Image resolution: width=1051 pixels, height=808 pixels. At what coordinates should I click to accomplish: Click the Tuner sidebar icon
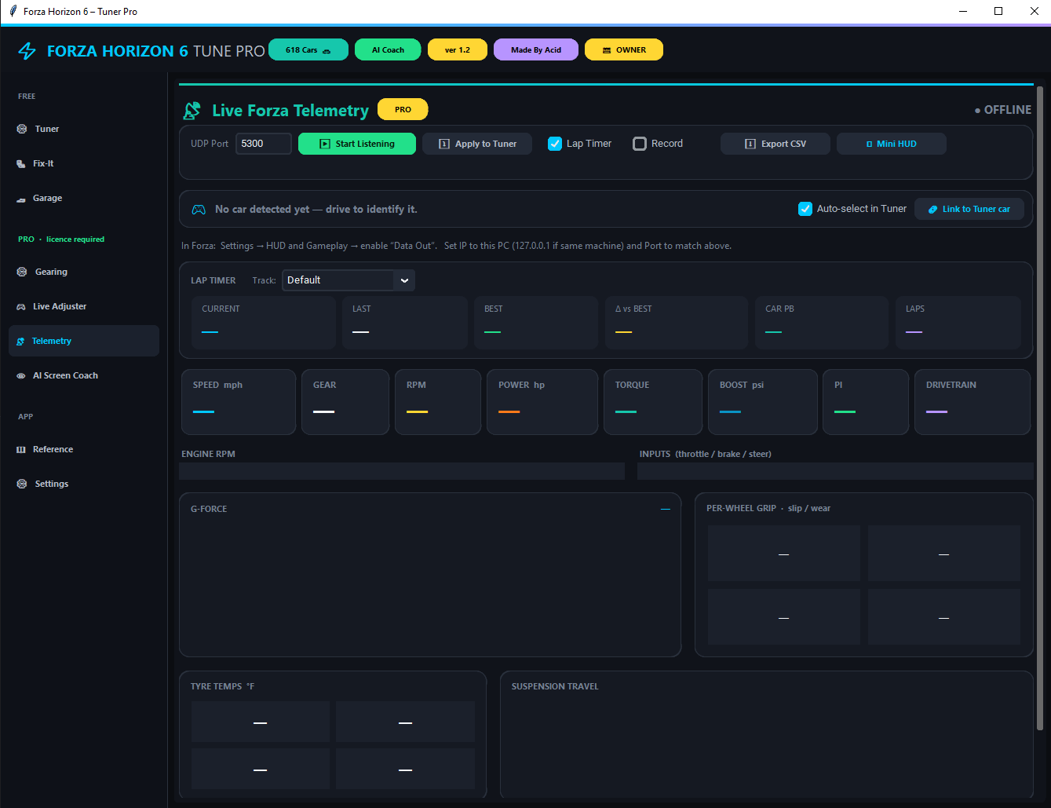pyautogui.click(x=22, y=129)
